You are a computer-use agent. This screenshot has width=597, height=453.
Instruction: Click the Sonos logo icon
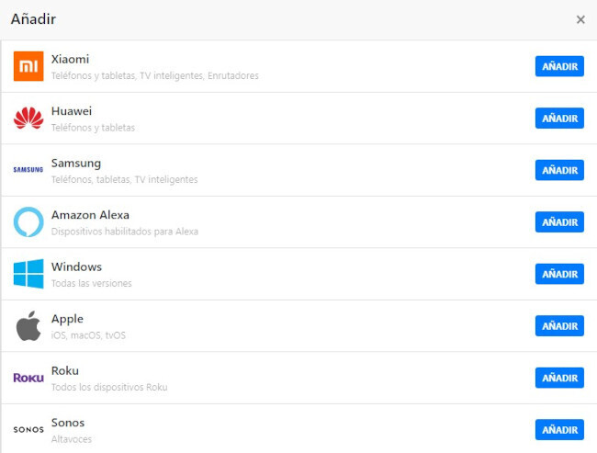pyautogui.click(x=28, y=429)
